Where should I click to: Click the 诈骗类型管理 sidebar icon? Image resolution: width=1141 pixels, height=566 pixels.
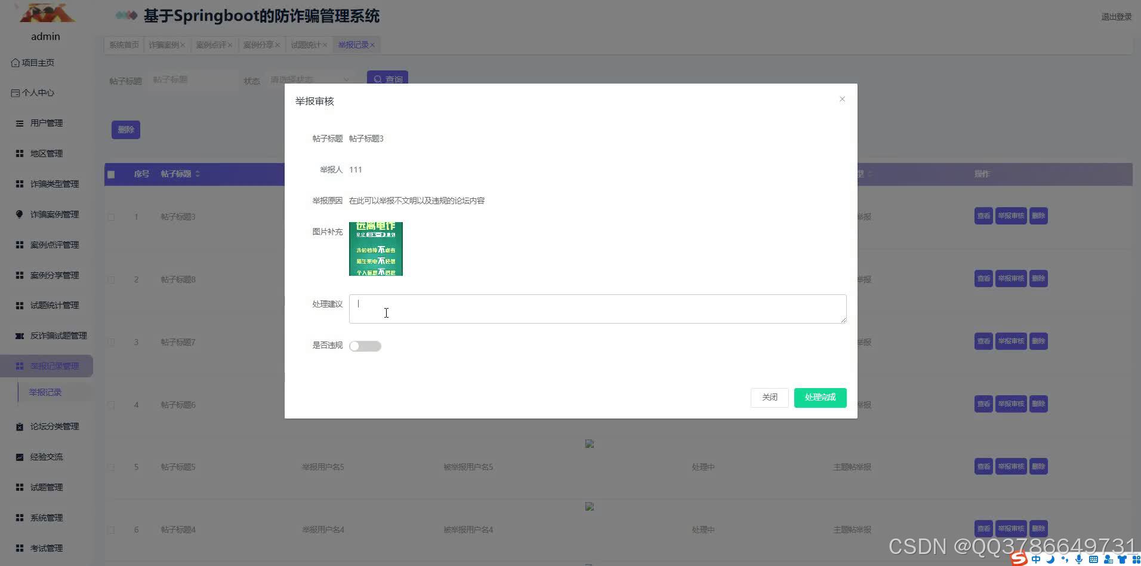coord(19,183)
